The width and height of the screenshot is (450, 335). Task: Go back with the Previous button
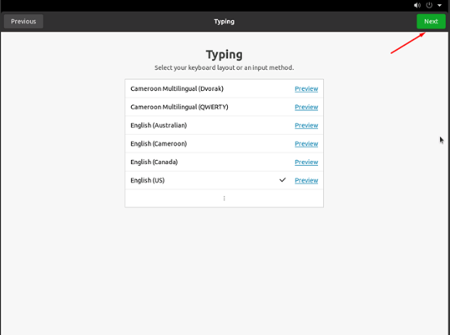[x=24, y=22]
